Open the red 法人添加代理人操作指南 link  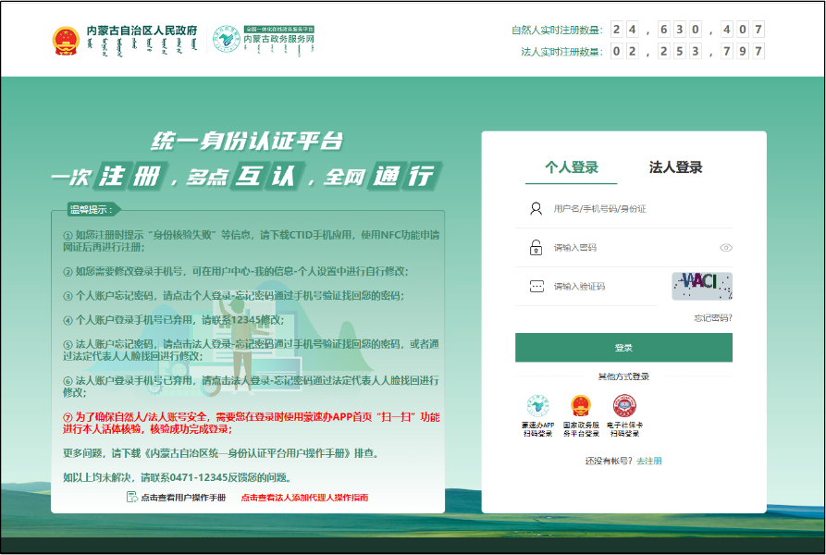303,497
